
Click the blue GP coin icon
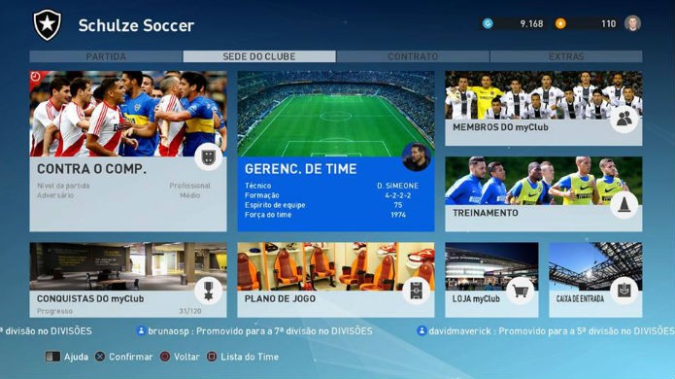coord(488,23)
